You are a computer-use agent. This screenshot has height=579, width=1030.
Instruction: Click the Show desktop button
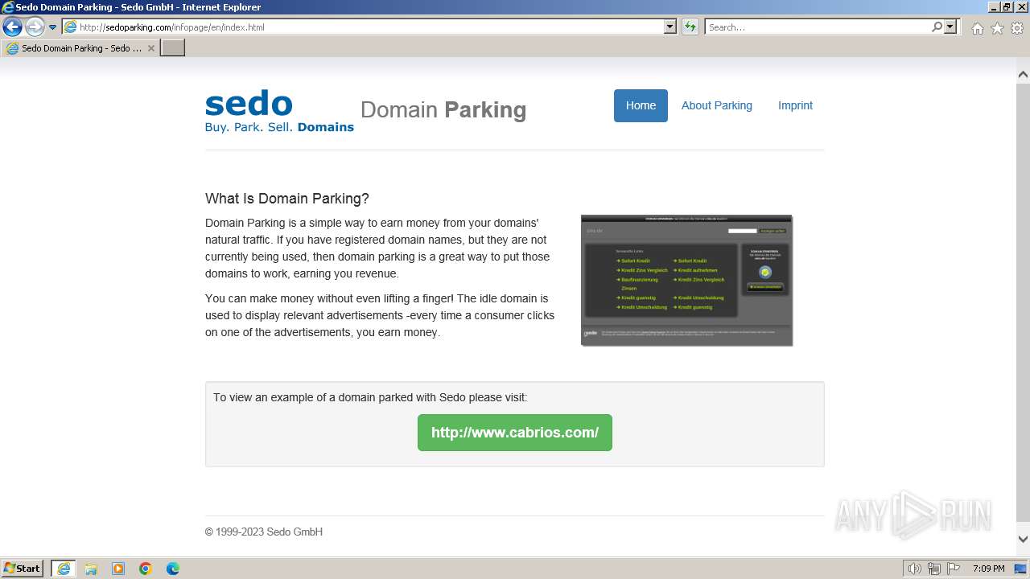pyautogui.click(x=1021, y=569)
